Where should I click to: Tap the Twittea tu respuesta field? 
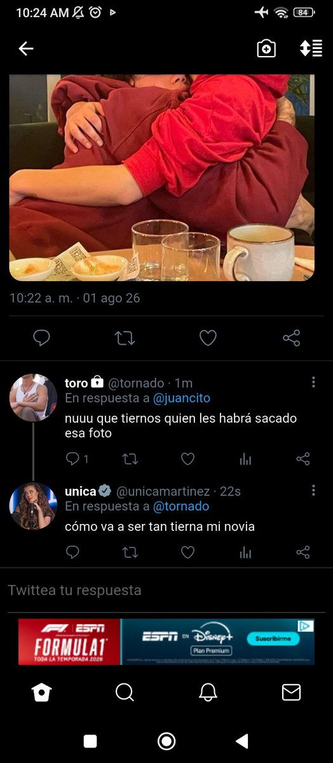point(166,590)
